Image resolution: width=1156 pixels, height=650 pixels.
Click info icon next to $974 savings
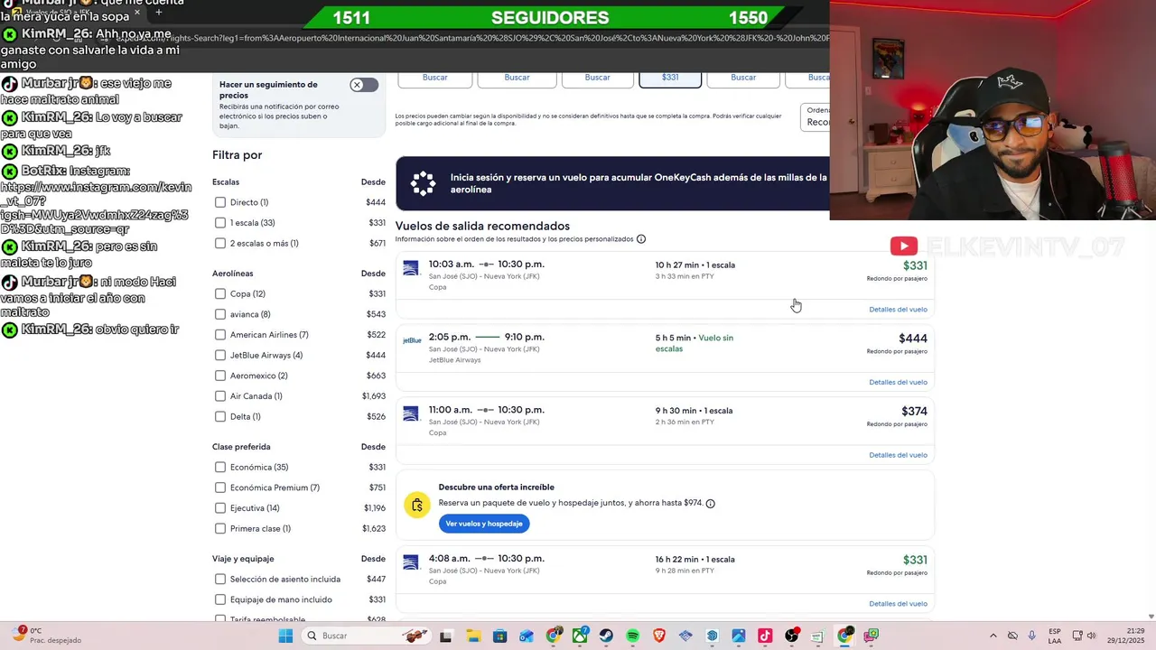point(710,504)
